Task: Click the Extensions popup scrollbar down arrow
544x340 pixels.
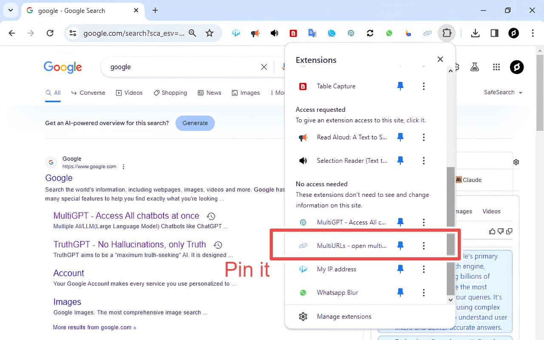Action: (x=451, y=300)
